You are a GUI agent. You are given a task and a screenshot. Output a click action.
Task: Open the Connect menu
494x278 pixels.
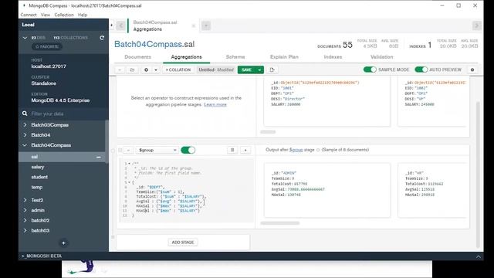coord(29,15)
